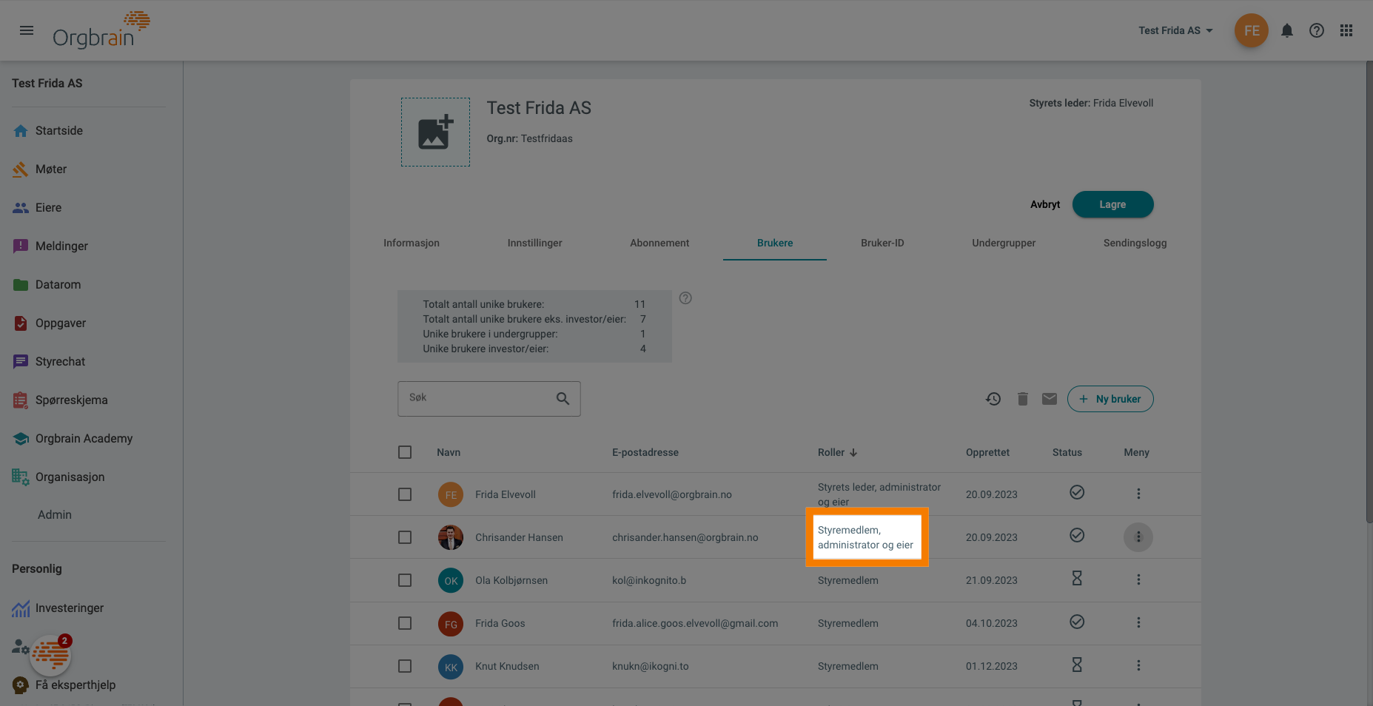Click active status icon for Frida Elvevoll
The height and width of the screenshot is (706, 1373).
coord(1077,492)
